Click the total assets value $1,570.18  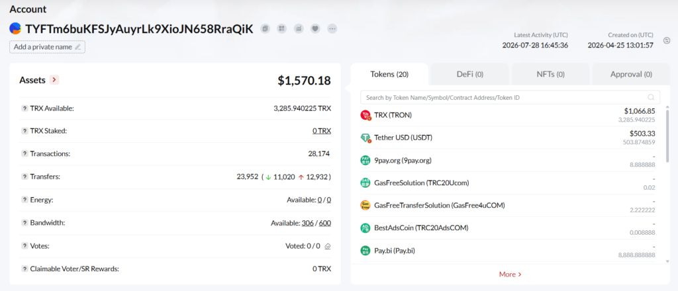tap(304, 80)
